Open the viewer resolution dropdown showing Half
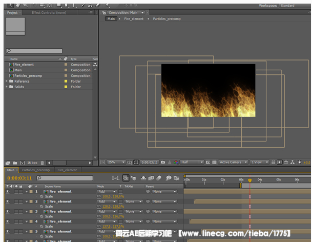312x242 pixels. pyautogui.click(x=192, y=162)
